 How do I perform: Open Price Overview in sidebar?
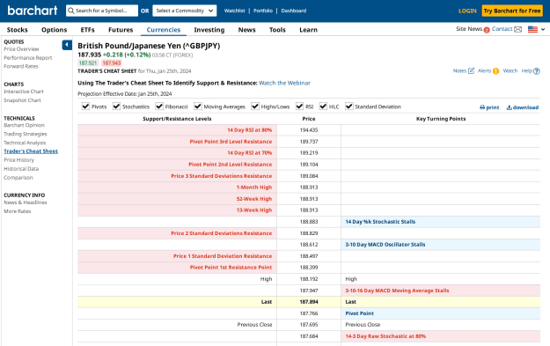21,49
